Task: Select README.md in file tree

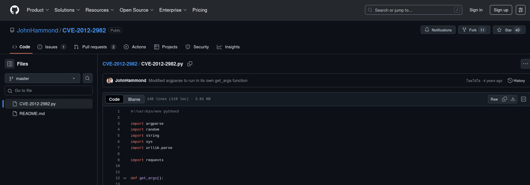Action: pyautogui.click(x=32, y=114)
